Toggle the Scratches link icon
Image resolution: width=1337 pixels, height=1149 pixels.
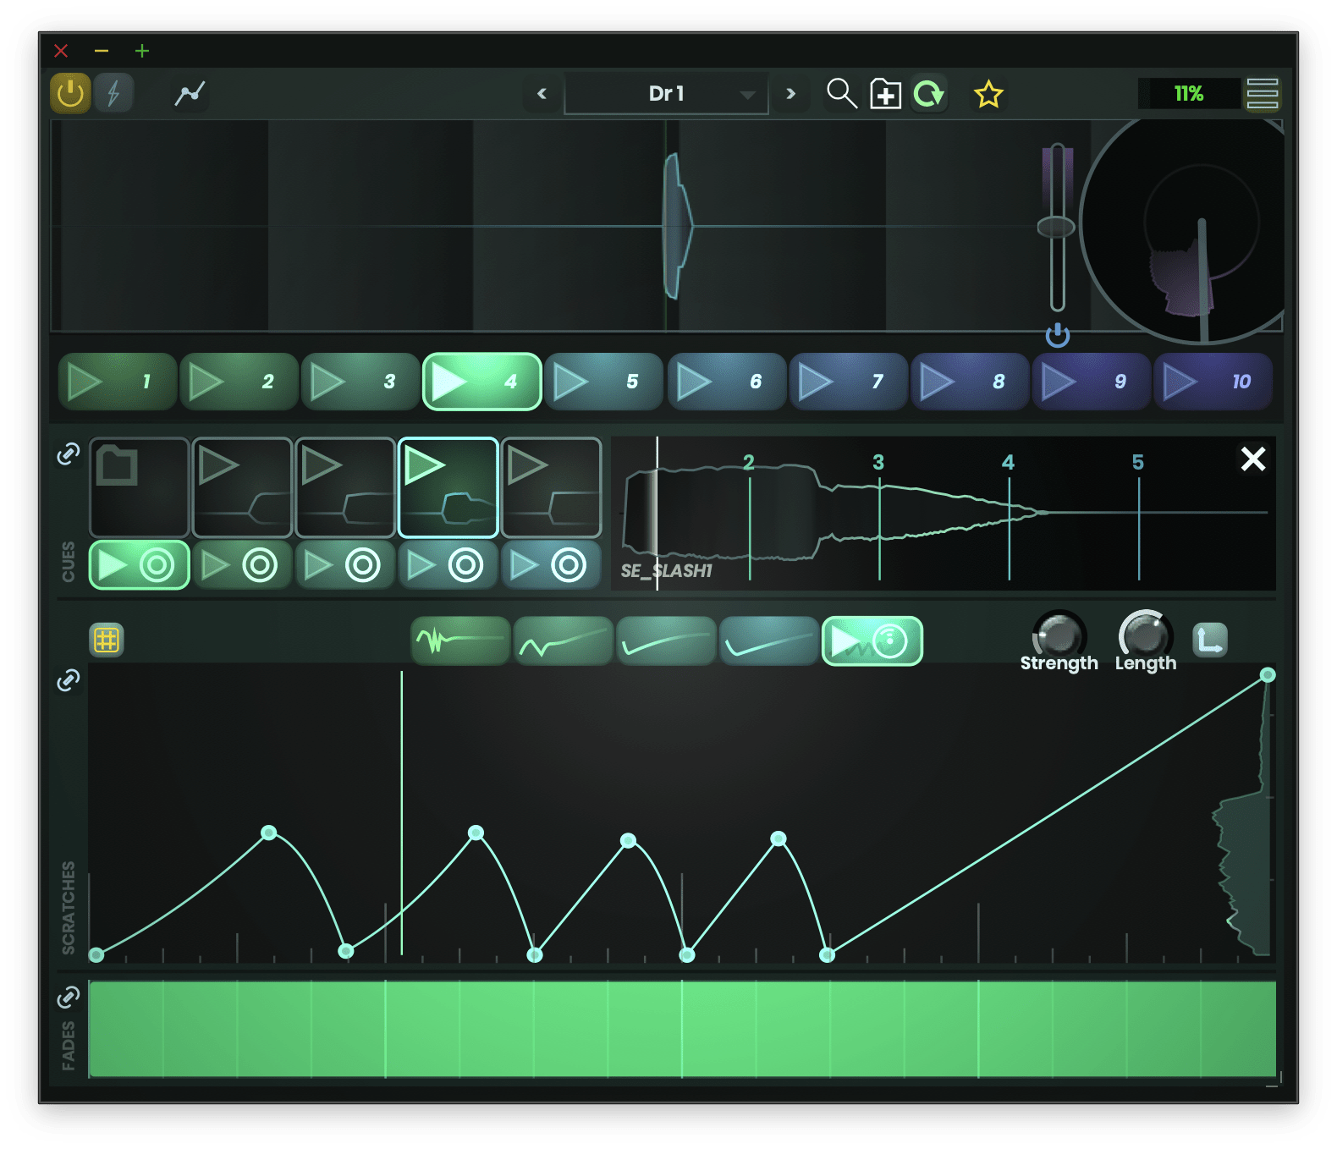click(x=69, y=680)
